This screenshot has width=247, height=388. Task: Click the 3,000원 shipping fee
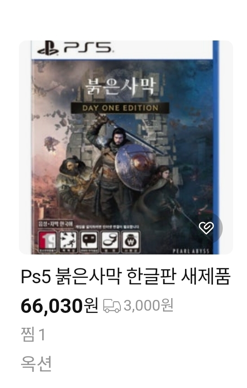pyautogui.click(x=148, y=305)
